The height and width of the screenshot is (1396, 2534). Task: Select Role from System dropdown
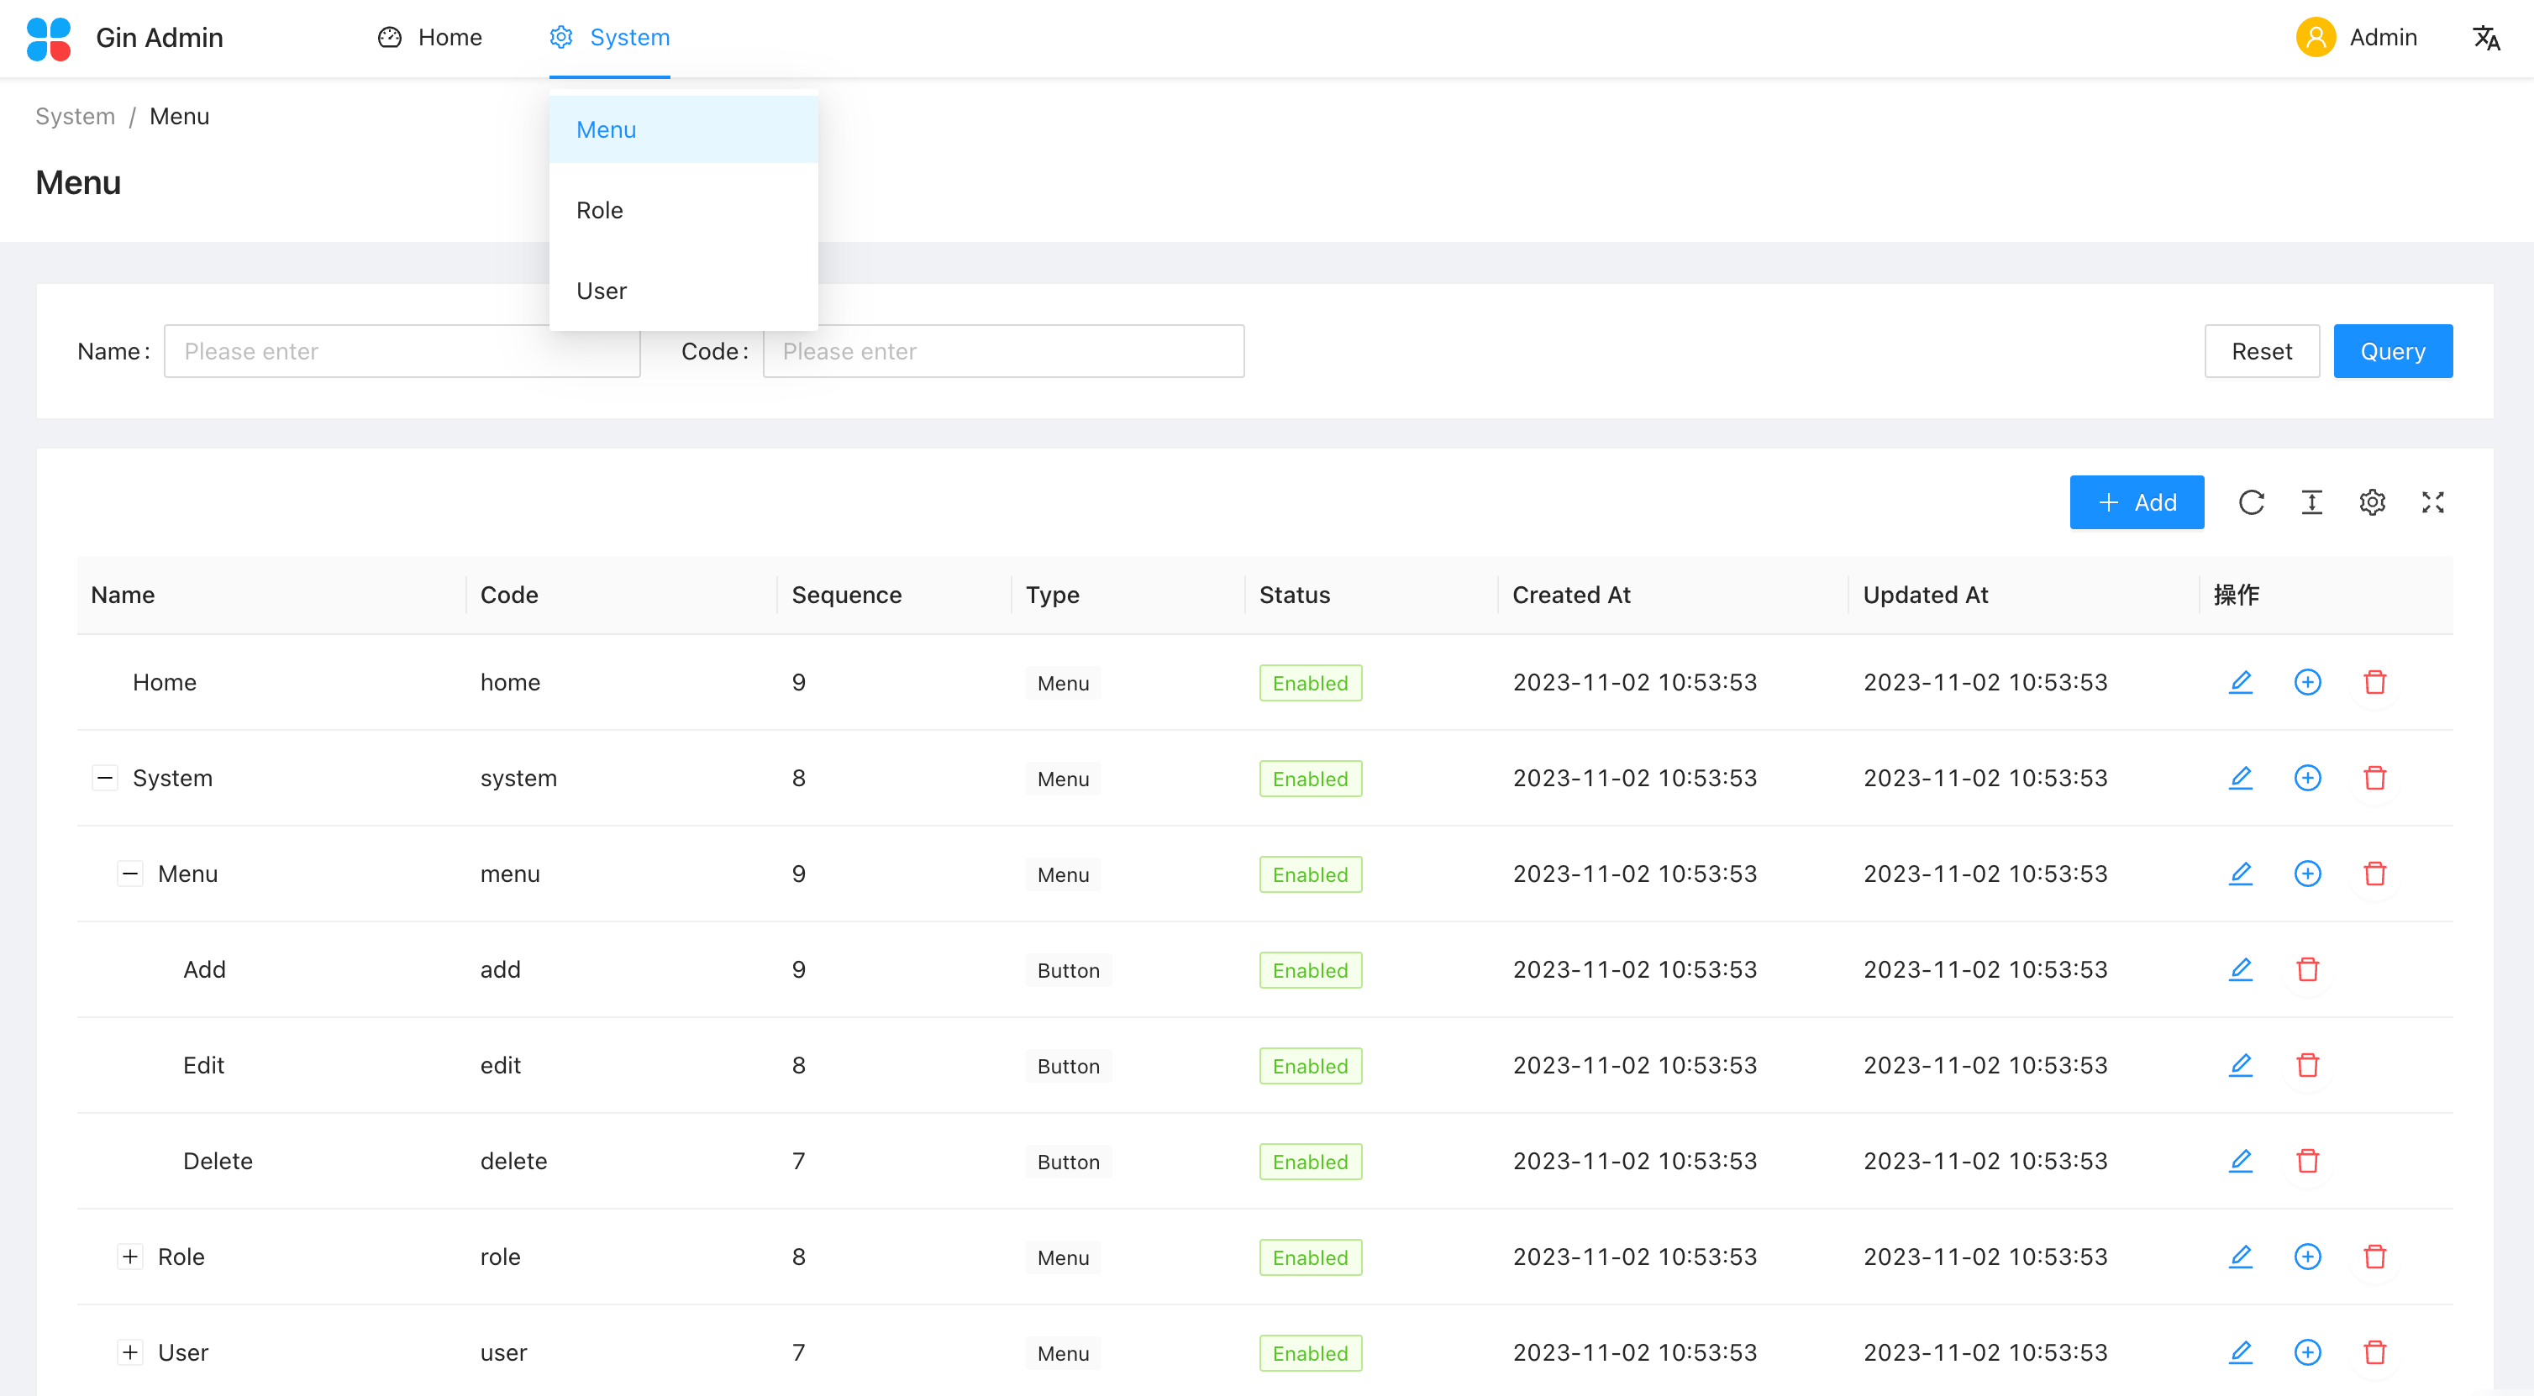click(x=599, y=209)
